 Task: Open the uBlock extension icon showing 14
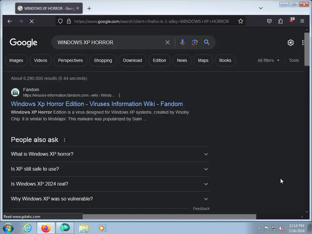tap(292, 20)
